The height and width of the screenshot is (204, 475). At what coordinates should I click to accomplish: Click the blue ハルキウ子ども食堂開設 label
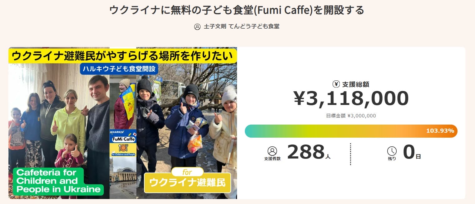point(119,69)
